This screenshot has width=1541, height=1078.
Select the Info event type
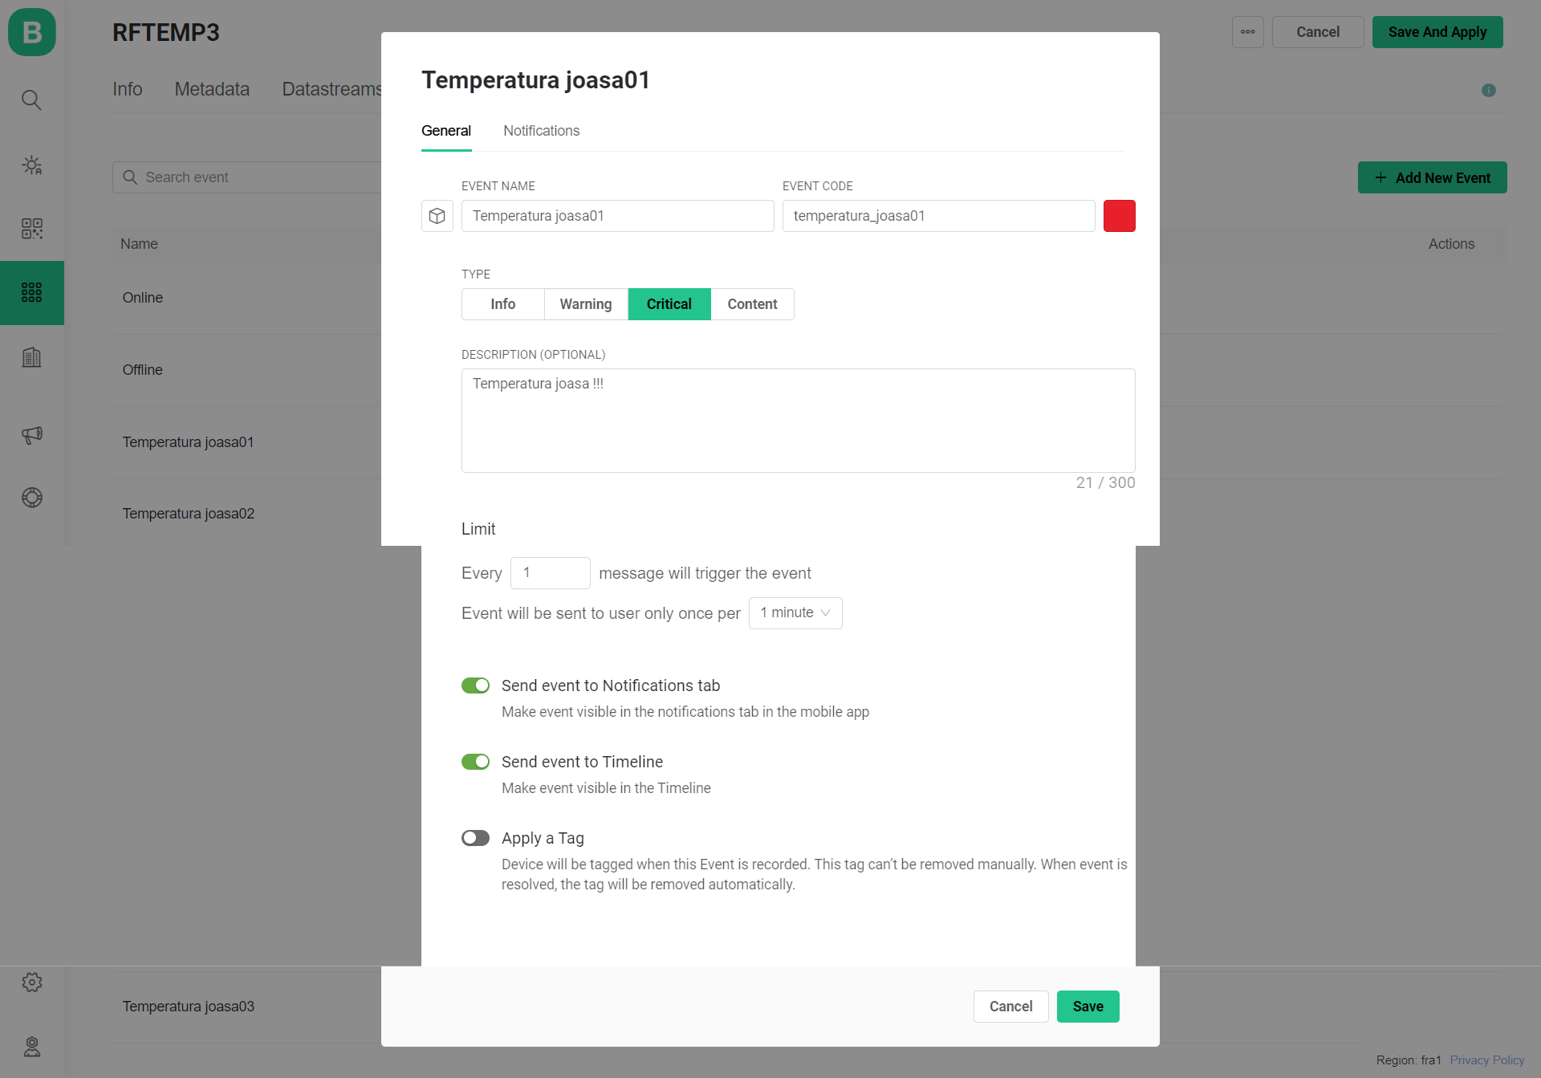tap(503, 304)
